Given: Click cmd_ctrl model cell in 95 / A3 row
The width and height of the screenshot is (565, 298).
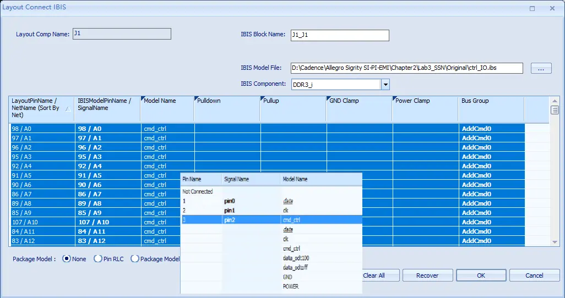Looking at the screenshot, I should pyautogui.click(x=167, y=157).
